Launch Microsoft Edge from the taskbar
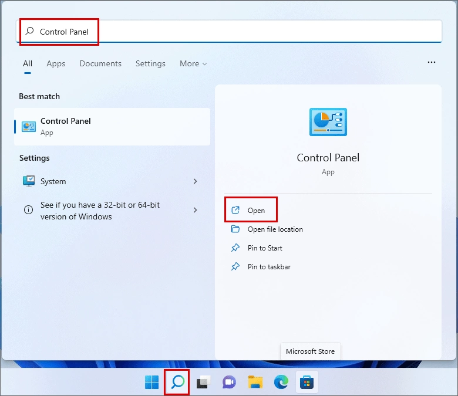Image resolution: width=458 pixels, height=396 pixels. [x=281, y=383]
